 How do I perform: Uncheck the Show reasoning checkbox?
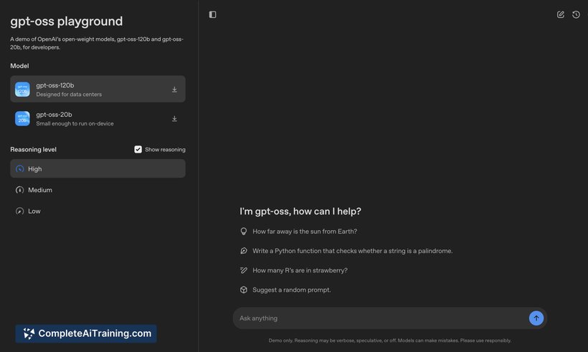(138, 150)
